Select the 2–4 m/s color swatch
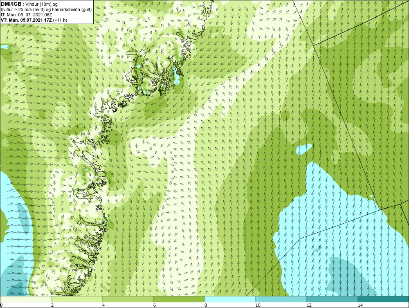409x308 pixels. [77, 299]
